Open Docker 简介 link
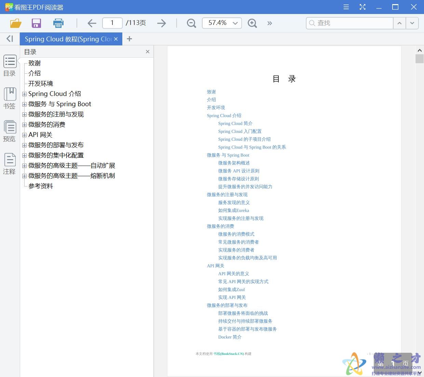 (x=230, y=337)
